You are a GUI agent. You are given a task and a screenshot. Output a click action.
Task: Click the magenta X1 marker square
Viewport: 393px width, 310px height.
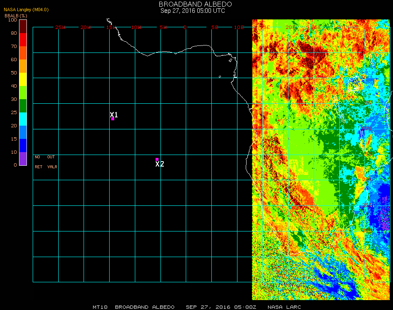click(113, 119)
